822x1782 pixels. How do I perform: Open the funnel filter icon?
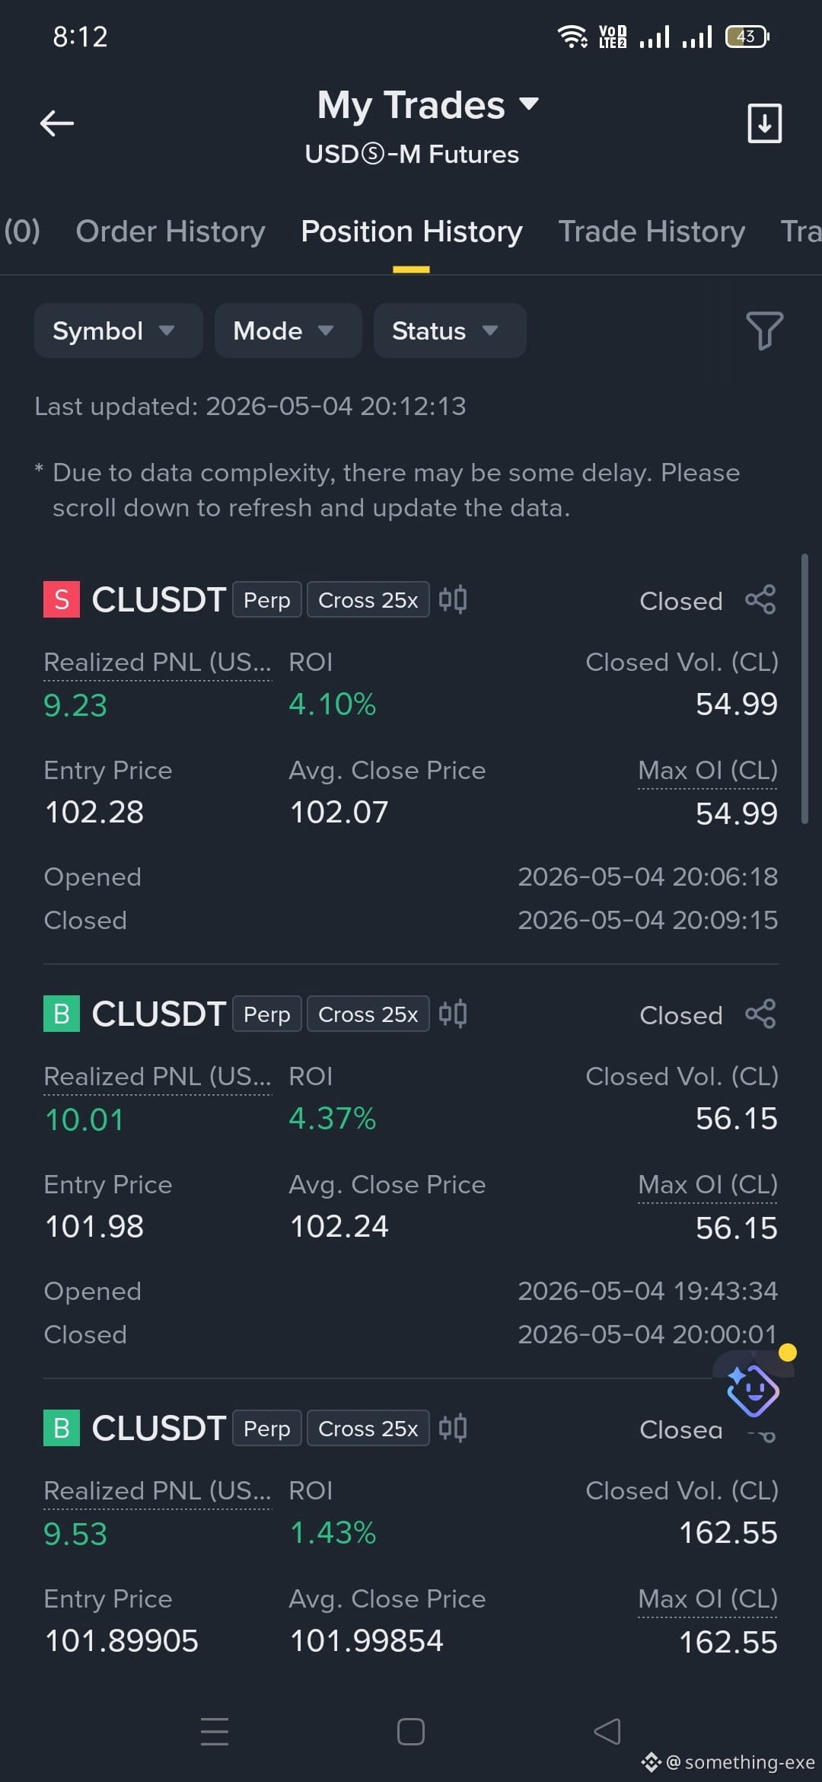pos(764,331)
